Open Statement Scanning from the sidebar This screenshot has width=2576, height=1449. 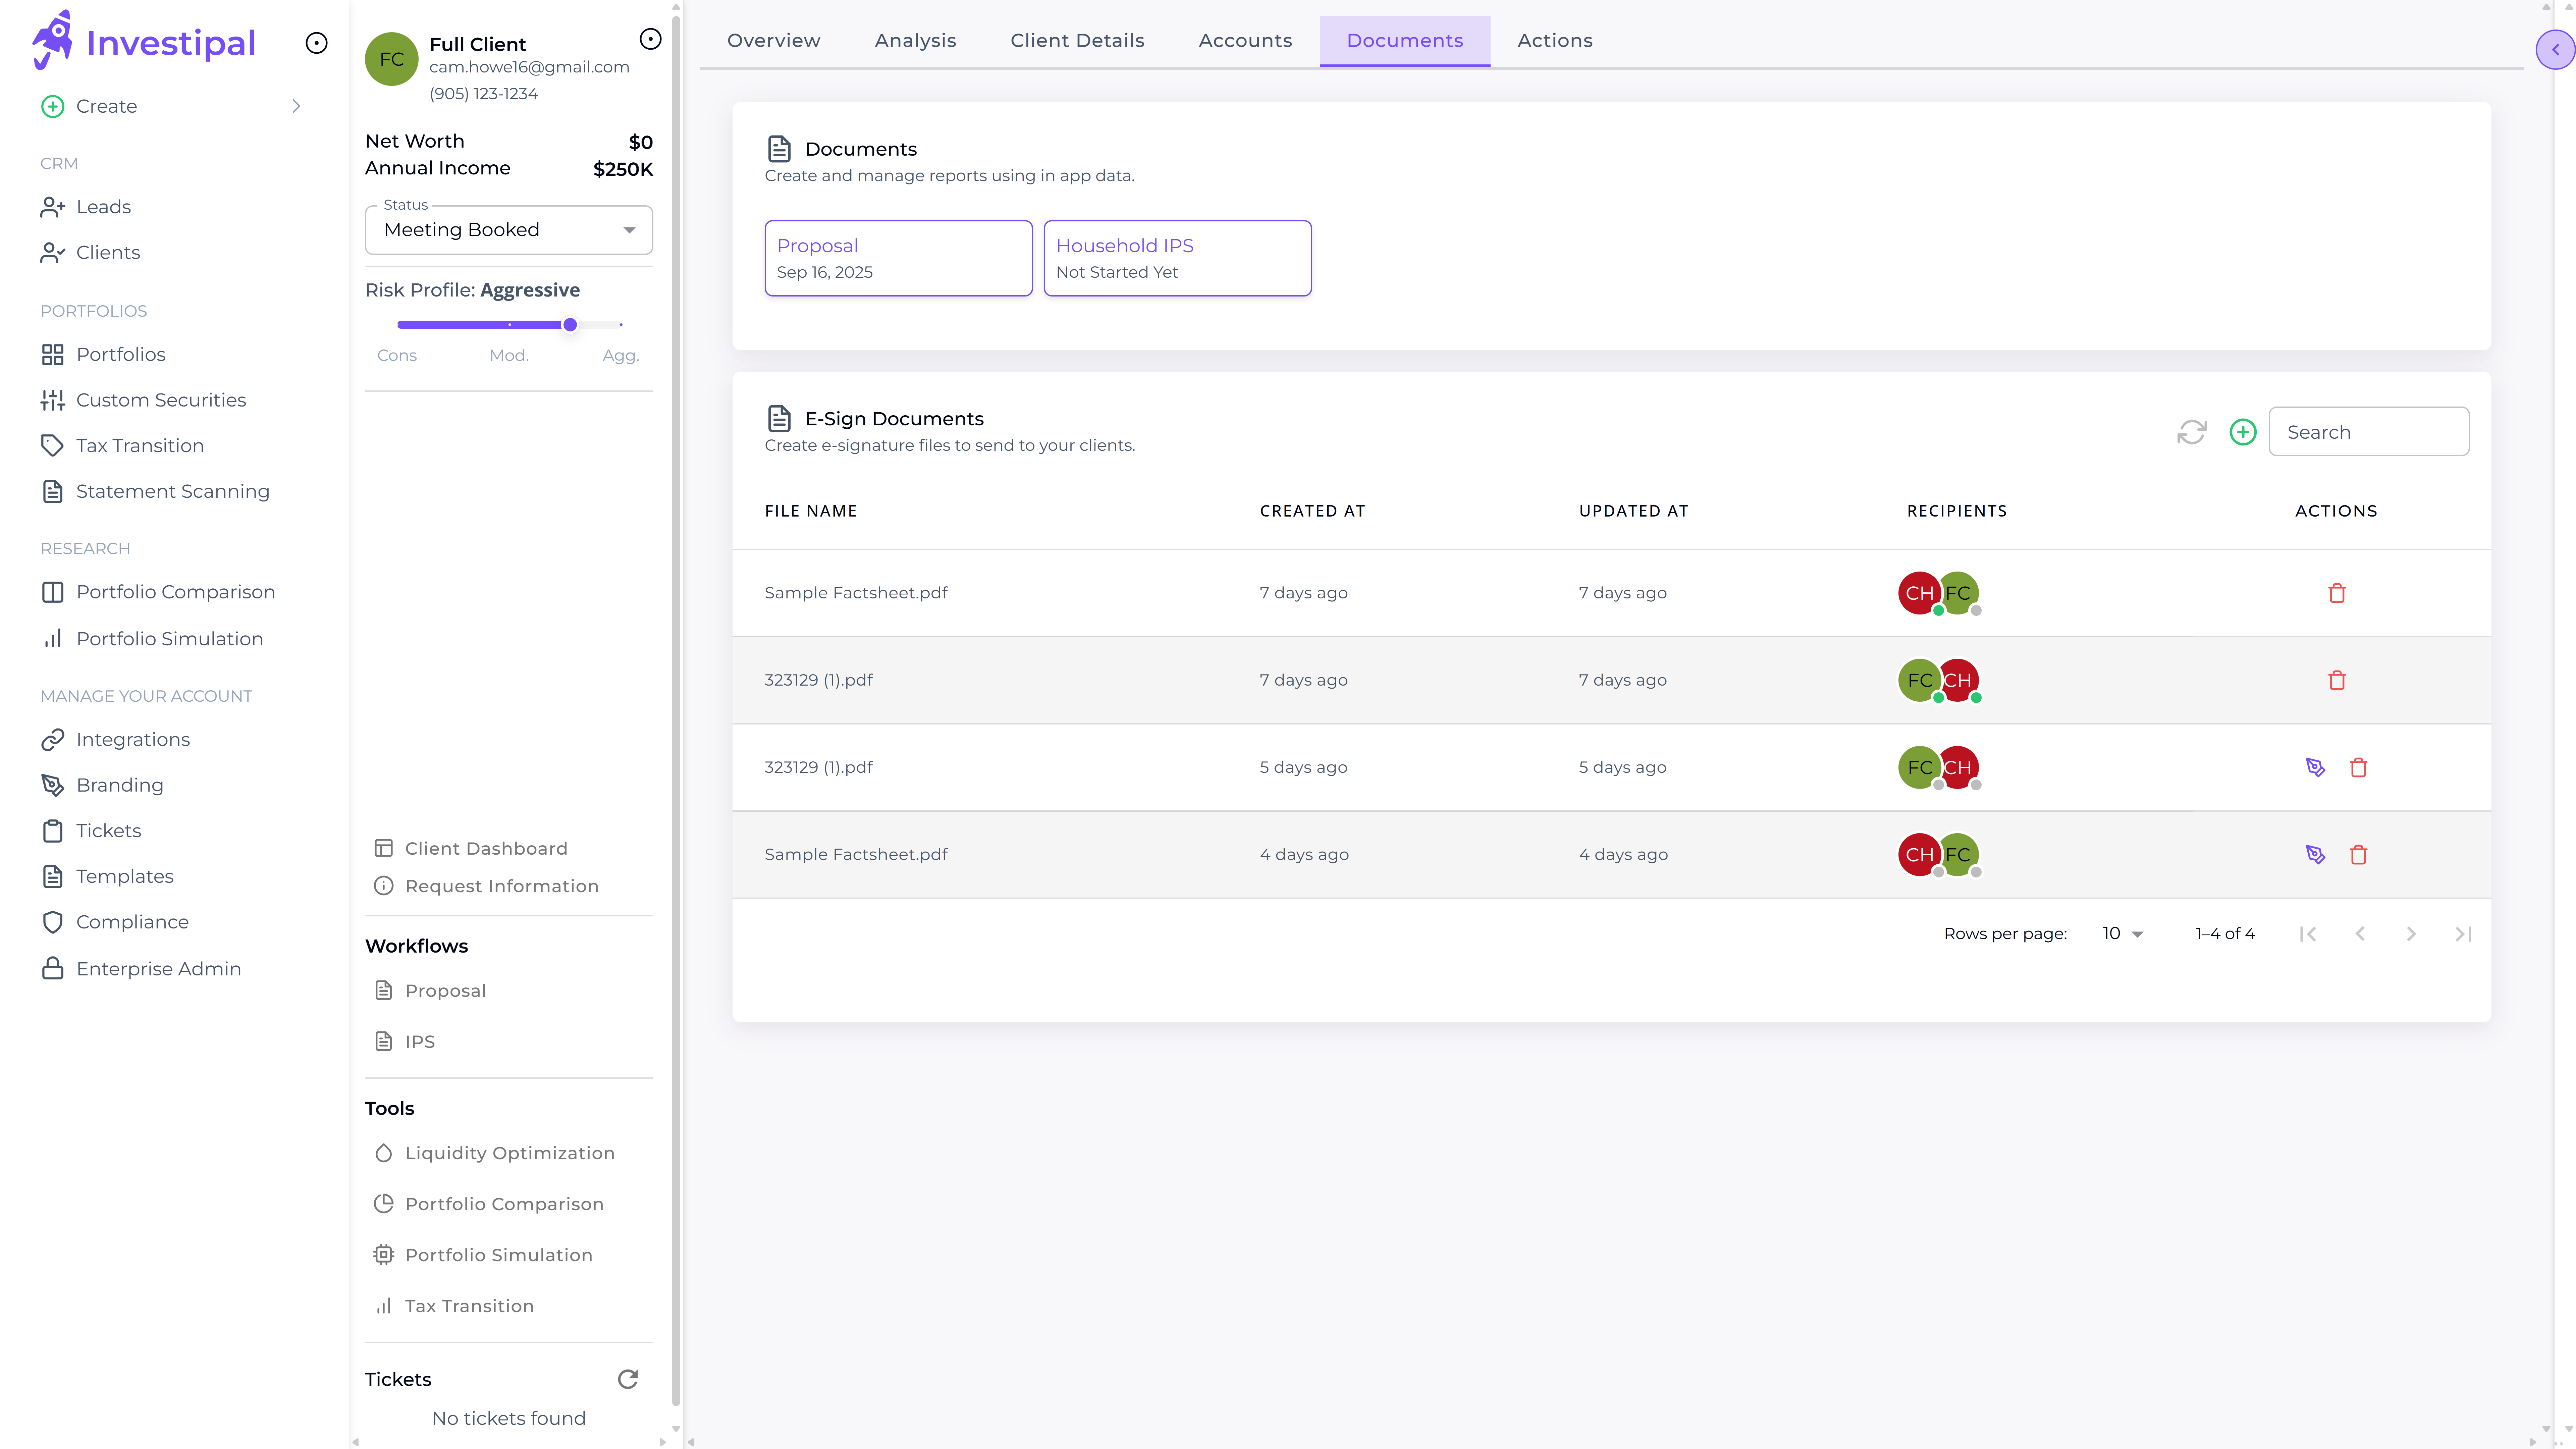tap(172, 491)
